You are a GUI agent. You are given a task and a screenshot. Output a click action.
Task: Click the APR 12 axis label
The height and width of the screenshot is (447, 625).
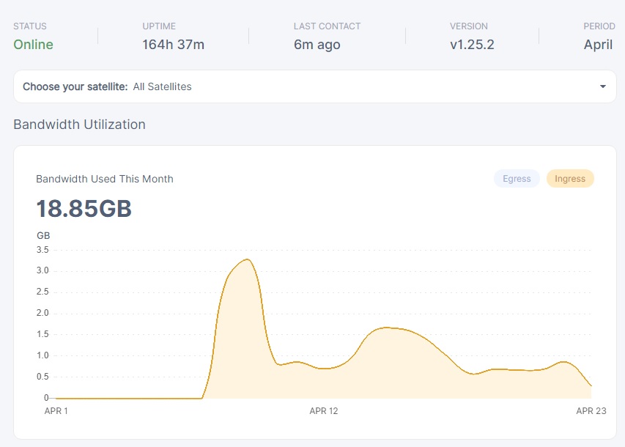click(x=324, y=411)
